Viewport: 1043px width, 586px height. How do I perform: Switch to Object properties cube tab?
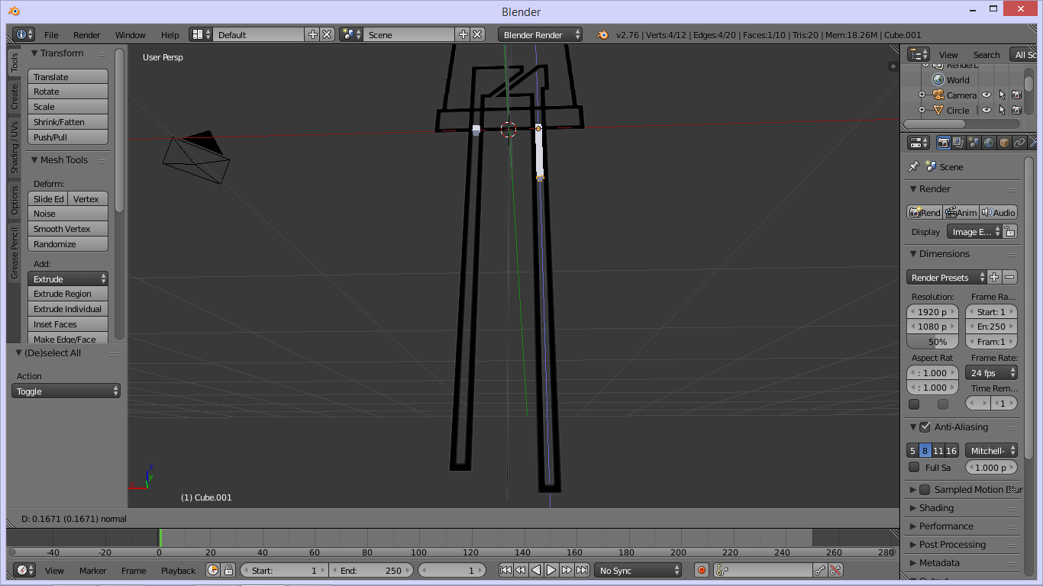pyautogui.click(x=1004, y=143)
